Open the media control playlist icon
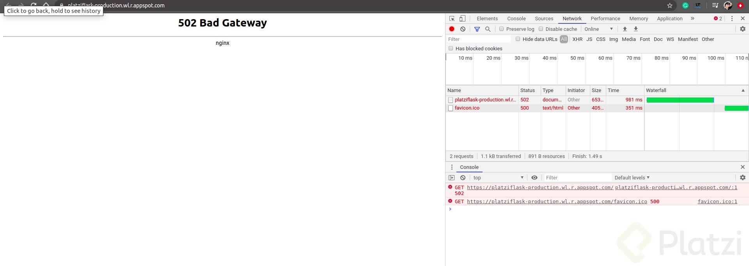This screenshot has height=266, width=749. coord(715,5)
